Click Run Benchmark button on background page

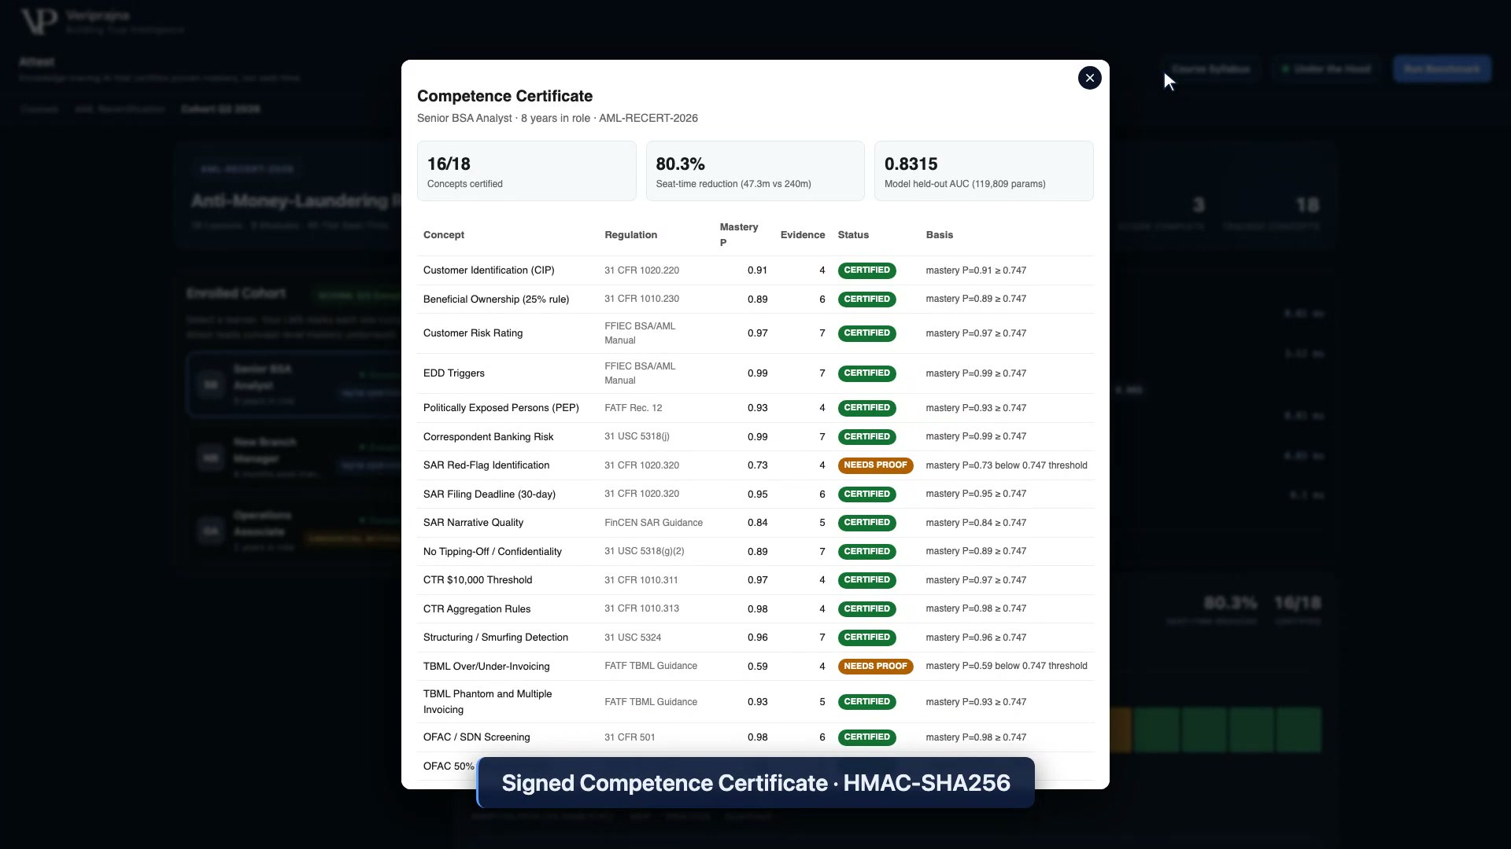point(1442,69)
